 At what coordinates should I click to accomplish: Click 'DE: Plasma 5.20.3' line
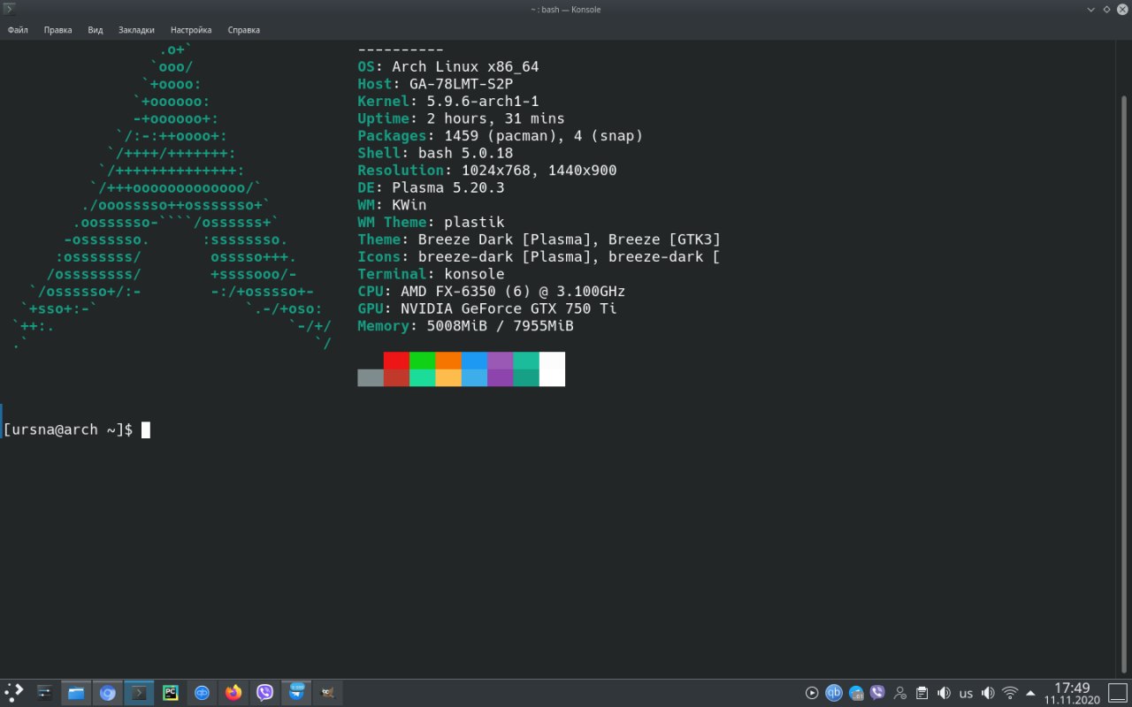click(x=431, y=187)
